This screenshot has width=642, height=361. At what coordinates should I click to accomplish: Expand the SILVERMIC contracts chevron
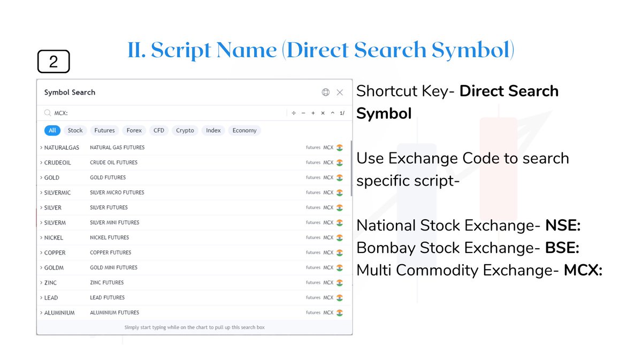click(41, 193)
